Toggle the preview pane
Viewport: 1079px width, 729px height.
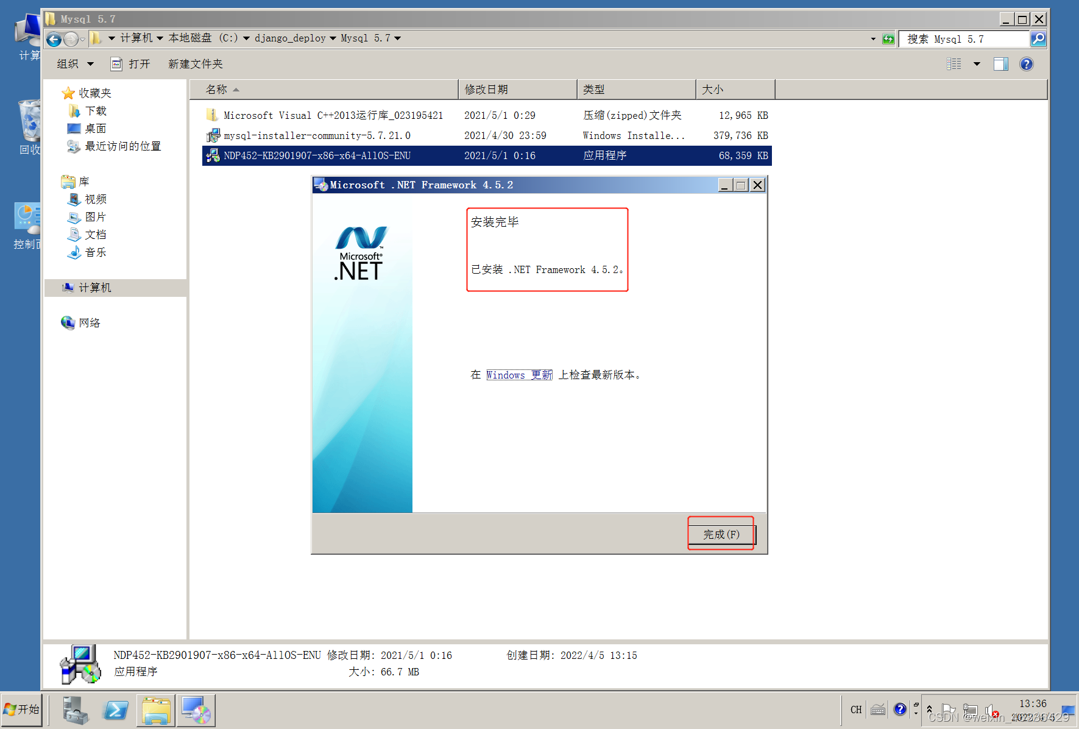click(x=1001, y=64)
